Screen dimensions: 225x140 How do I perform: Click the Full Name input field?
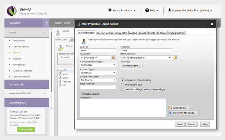coord(146,50)
